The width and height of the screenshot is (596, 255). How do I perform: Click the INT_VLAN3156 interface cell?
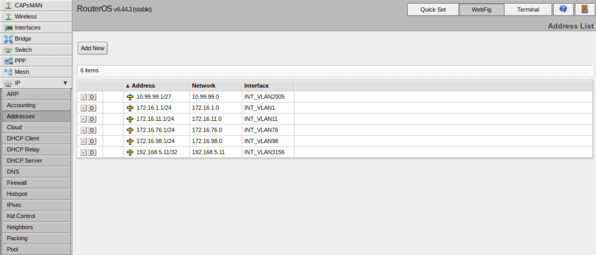268,152
